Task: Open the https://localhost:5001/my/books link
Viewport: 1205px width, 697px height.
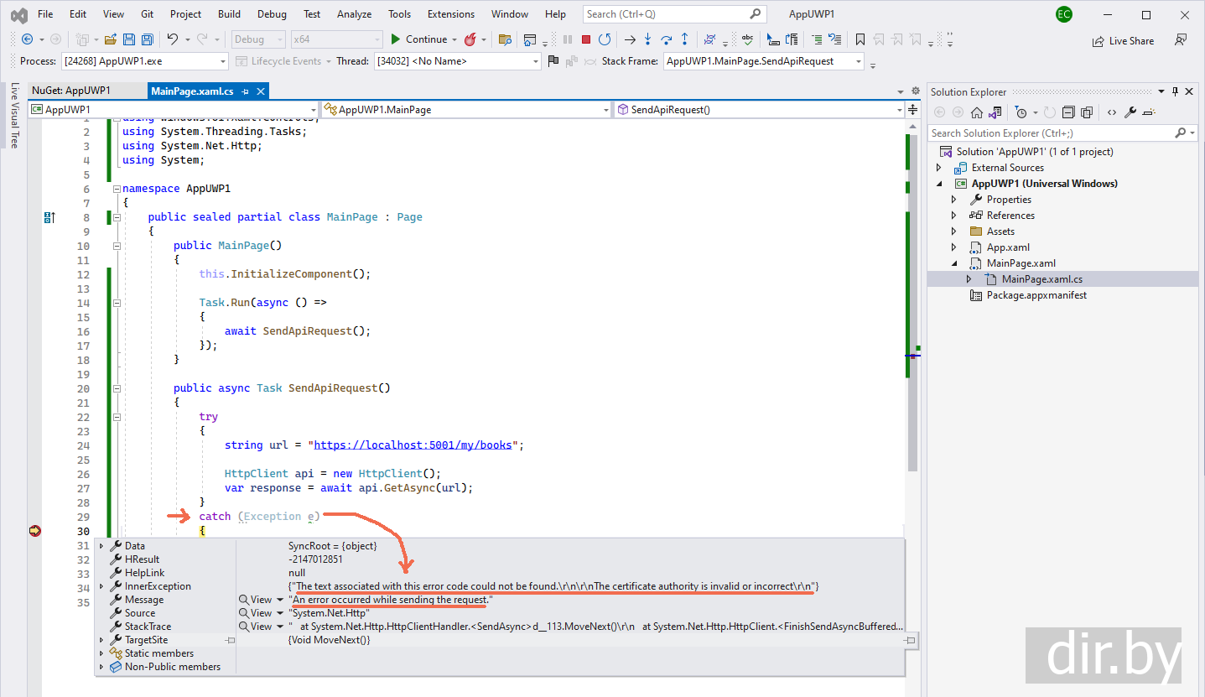Action: (413, 445)
